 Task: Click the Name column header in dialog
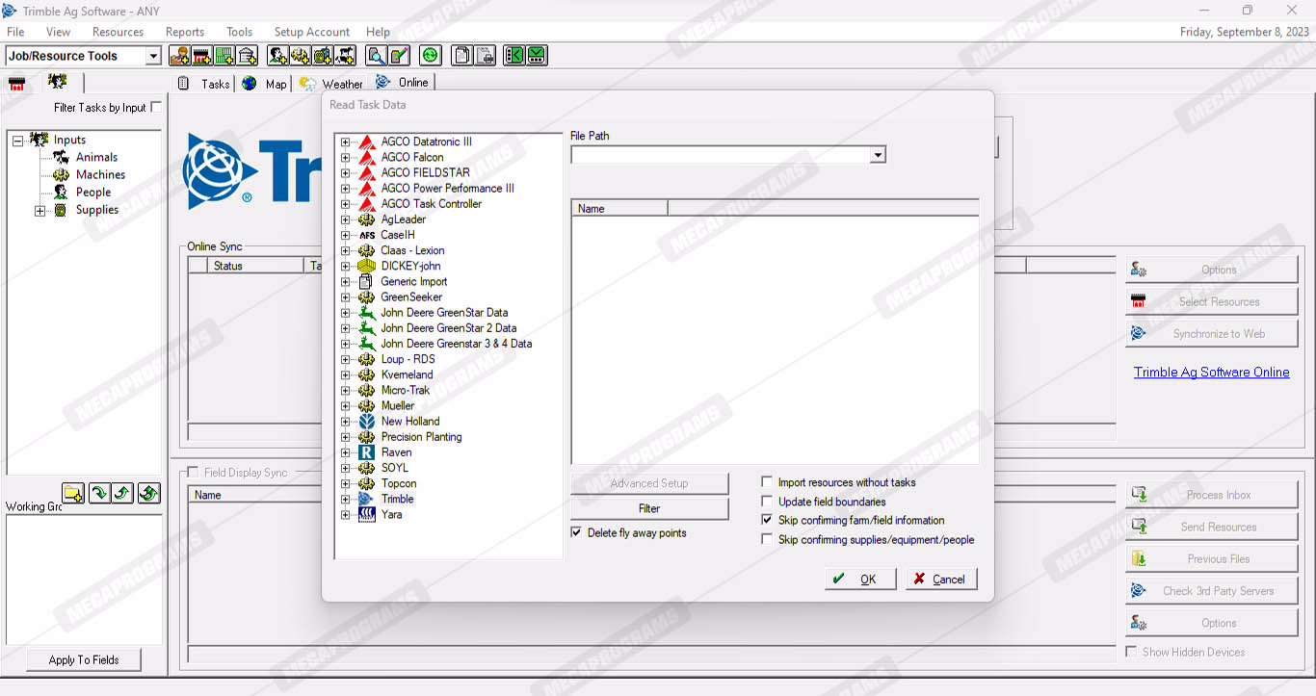[x=619, y=208]
